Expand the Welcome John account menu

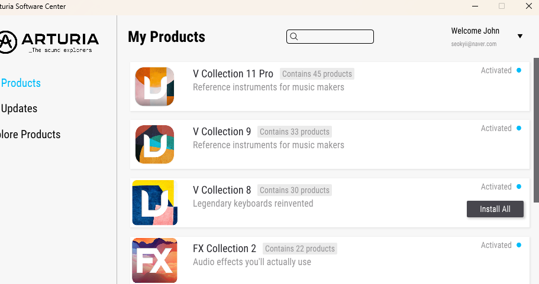click(475, 31)
